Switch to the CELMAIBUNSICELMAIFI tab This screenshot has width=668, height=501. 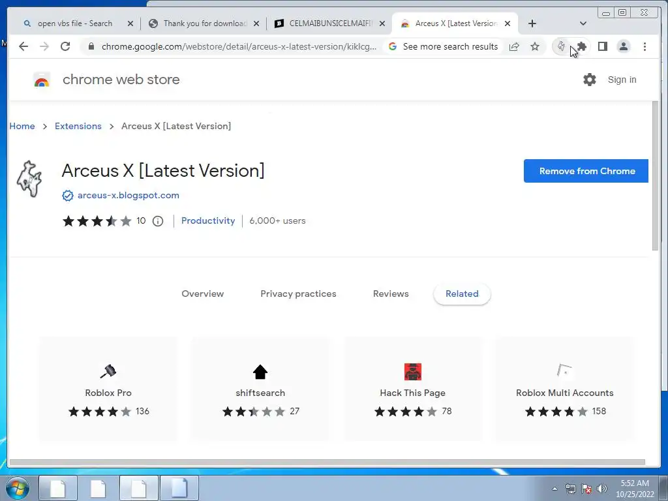(x=331, y=23)
